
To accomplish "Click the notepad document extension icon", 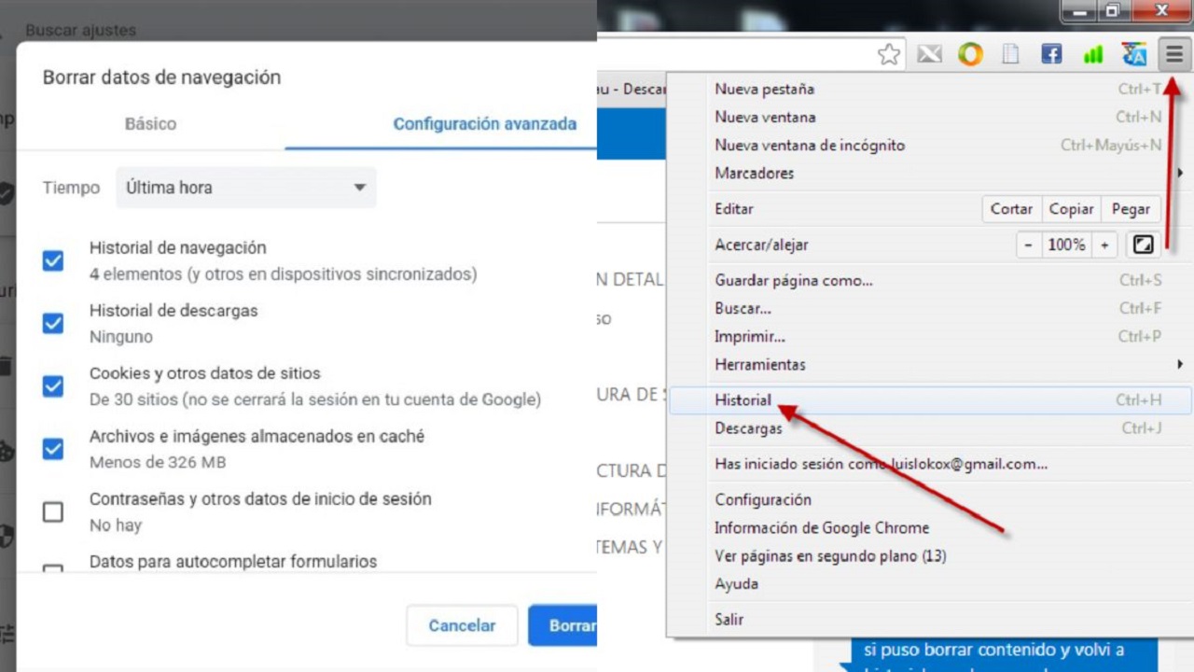I will pos(1010,54).
